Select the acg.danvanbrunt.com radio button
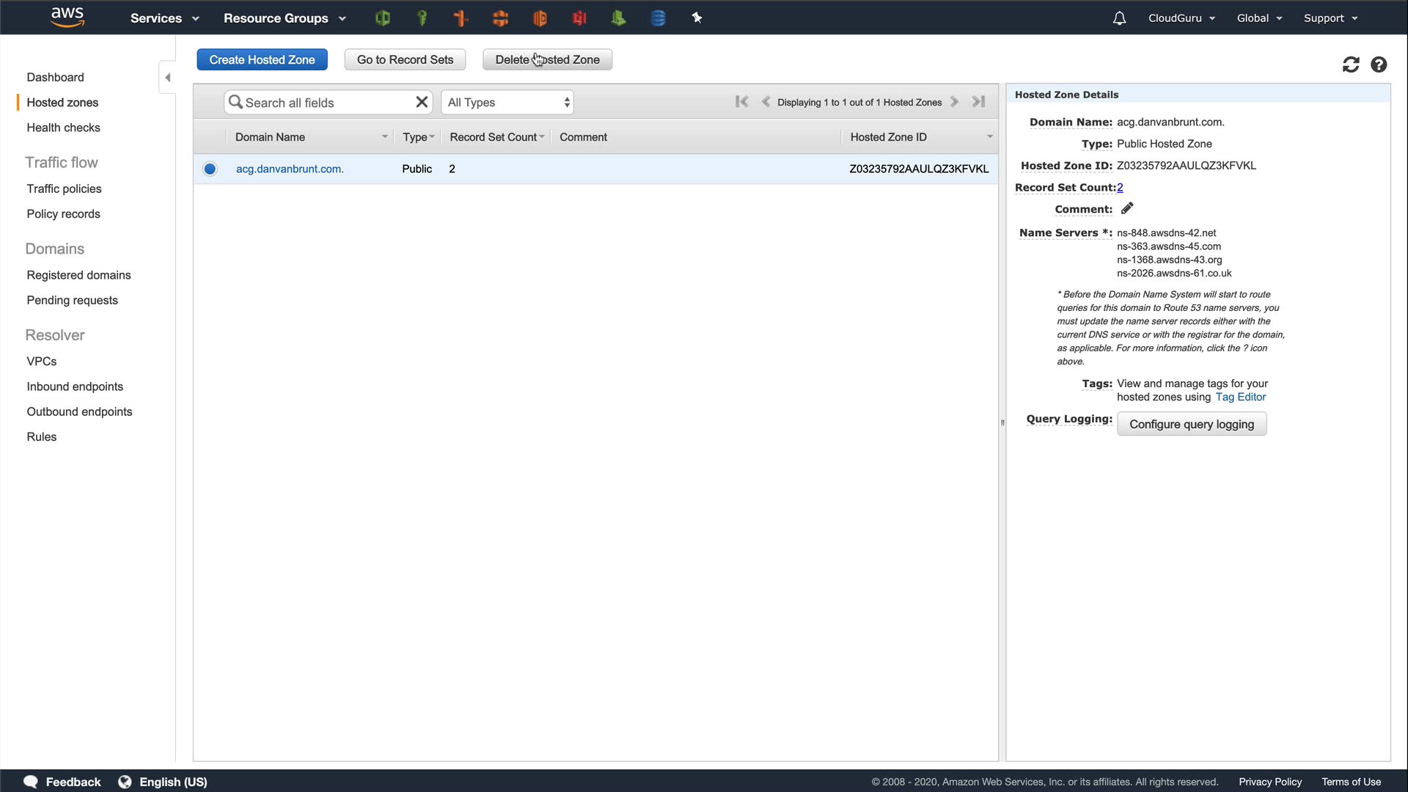 point(210,169)
